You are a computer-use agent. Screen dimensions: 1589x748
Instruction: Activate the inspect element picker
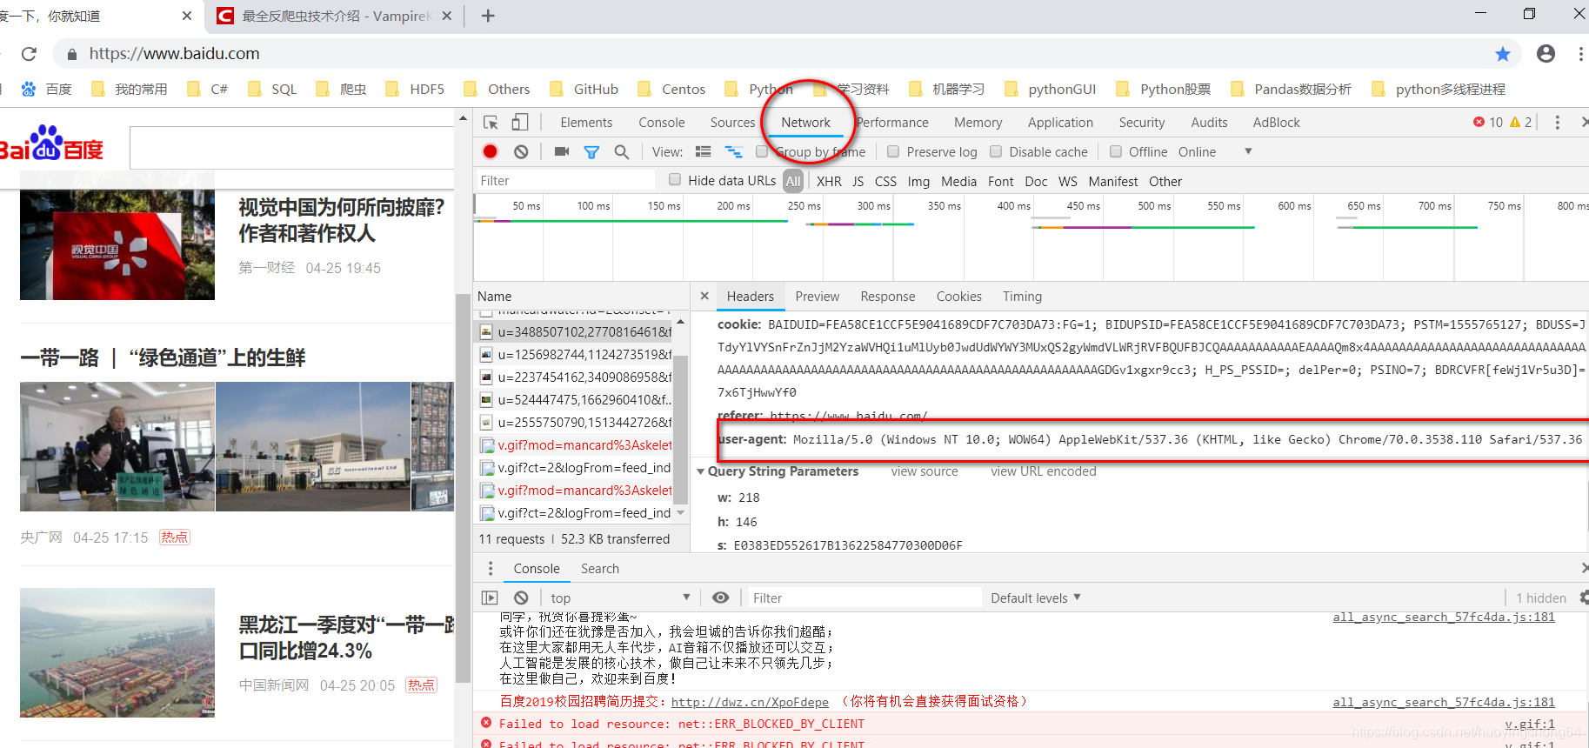[491, 123]
